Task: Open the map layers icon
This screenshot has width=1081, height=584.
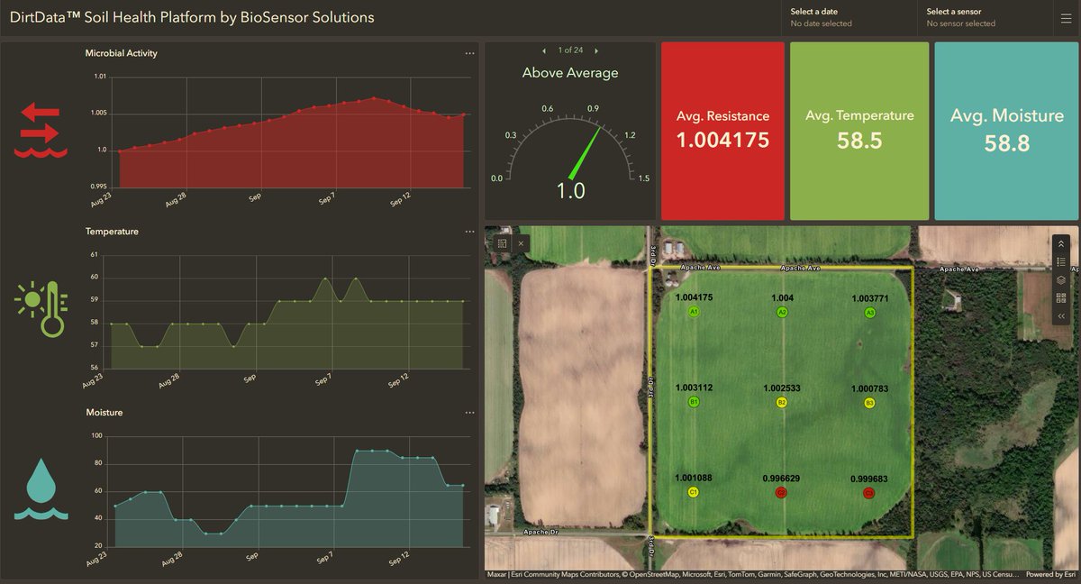Action: click(x=1061, y=280)
